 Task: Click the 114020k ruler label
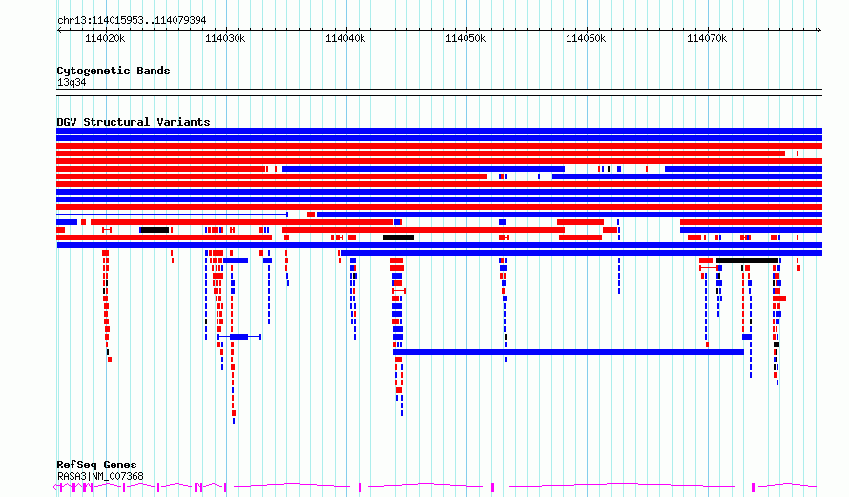105,39
